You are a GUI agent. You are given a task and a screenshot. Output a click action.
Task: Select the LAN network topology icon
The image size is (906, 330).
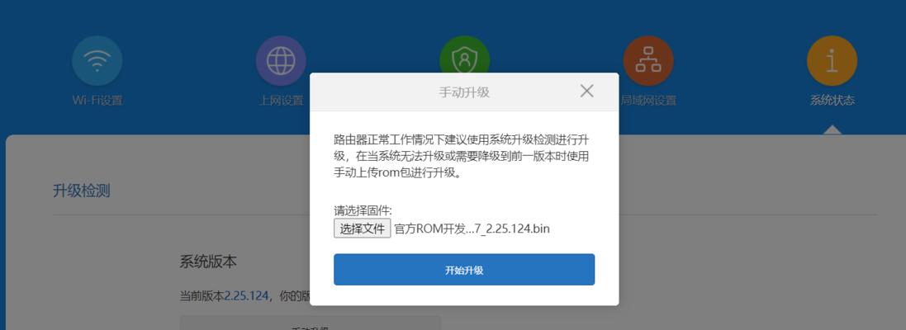pyautogui.click(x=647, y=60)
